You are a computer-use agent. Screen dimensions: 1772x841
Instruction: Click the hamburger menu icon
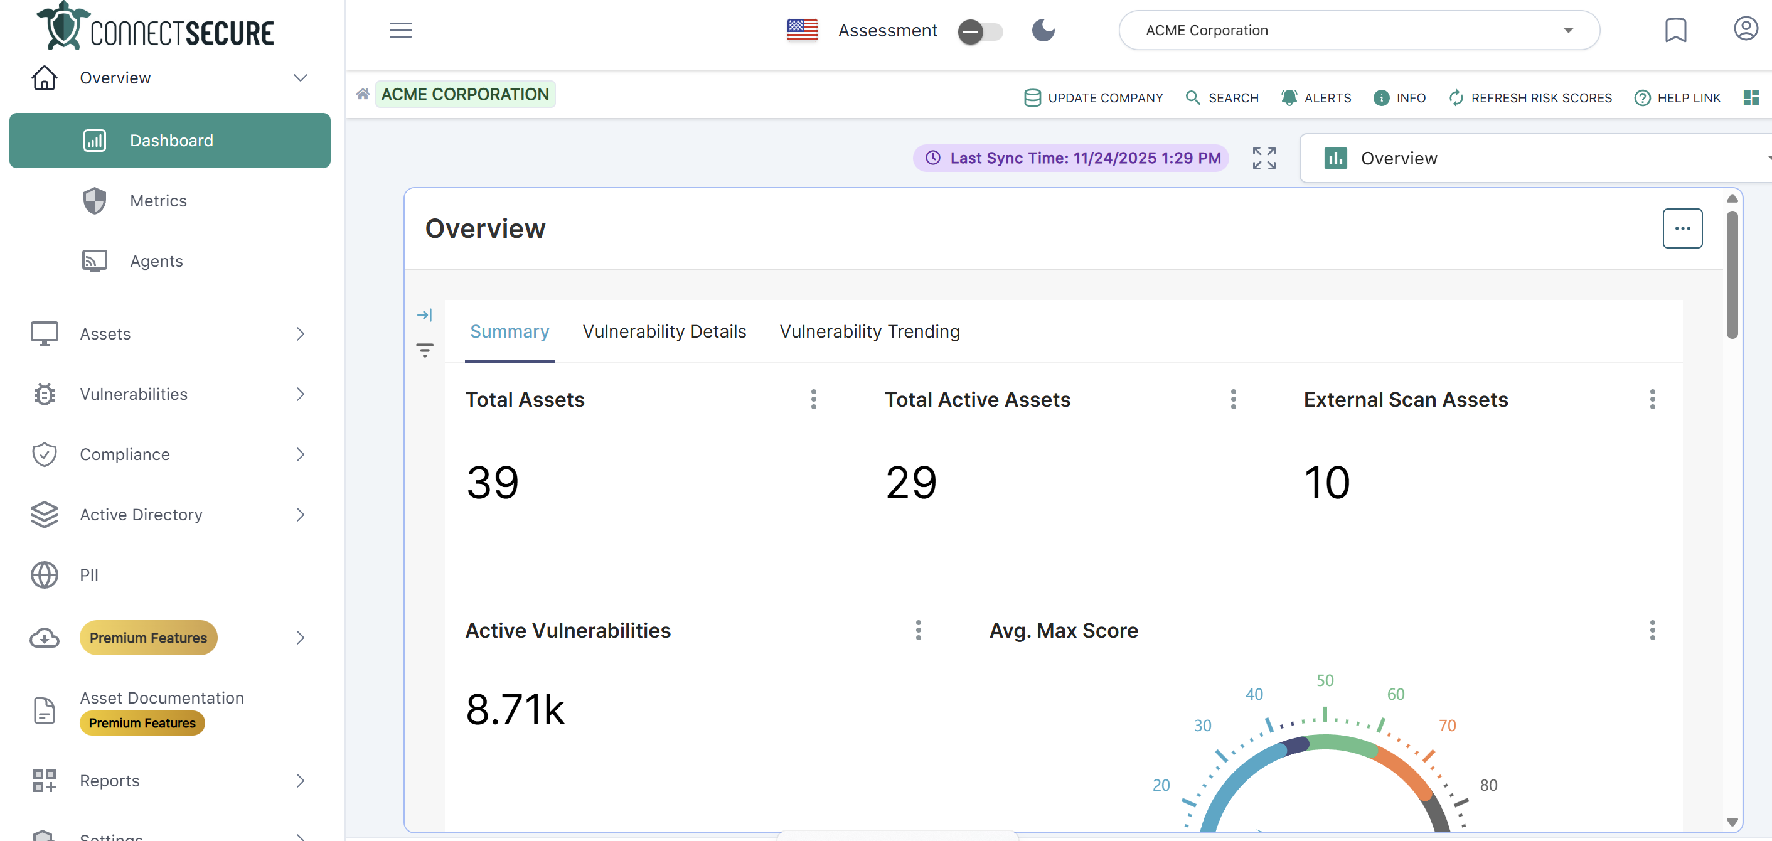(x=400, y=30)
